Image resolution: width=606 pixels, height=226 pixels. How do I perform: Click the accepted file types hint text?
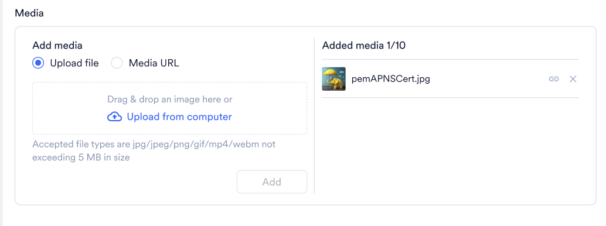tap(154, 150)
